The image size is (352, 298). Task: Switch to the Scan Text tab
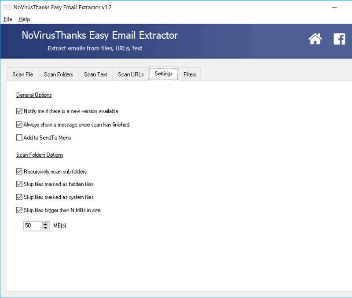(95, 74)
